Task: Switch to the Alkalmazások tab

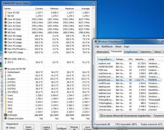Action: 103,52
